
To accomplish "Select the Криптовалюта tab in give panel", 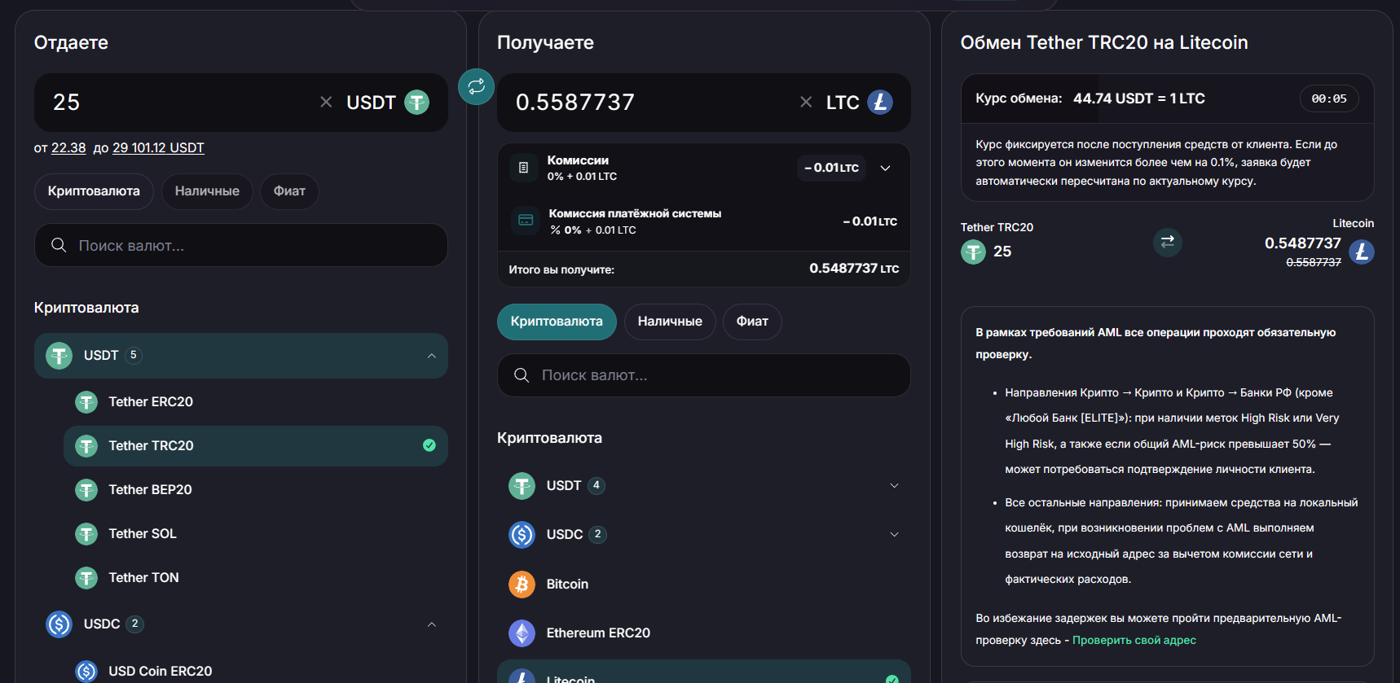I will (x=94, y=191).
